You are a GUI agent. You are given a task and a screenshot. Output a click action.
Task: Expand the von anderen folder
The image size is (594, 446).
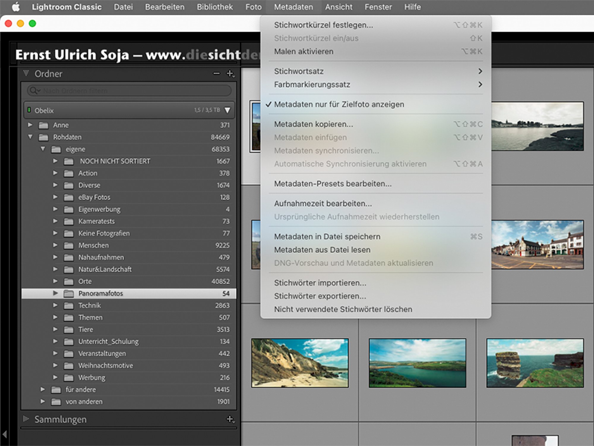[43, 401]
